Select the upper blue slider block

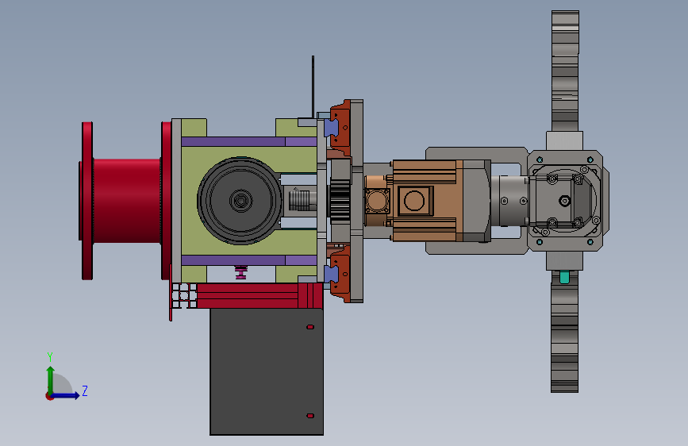coord(331,127)
